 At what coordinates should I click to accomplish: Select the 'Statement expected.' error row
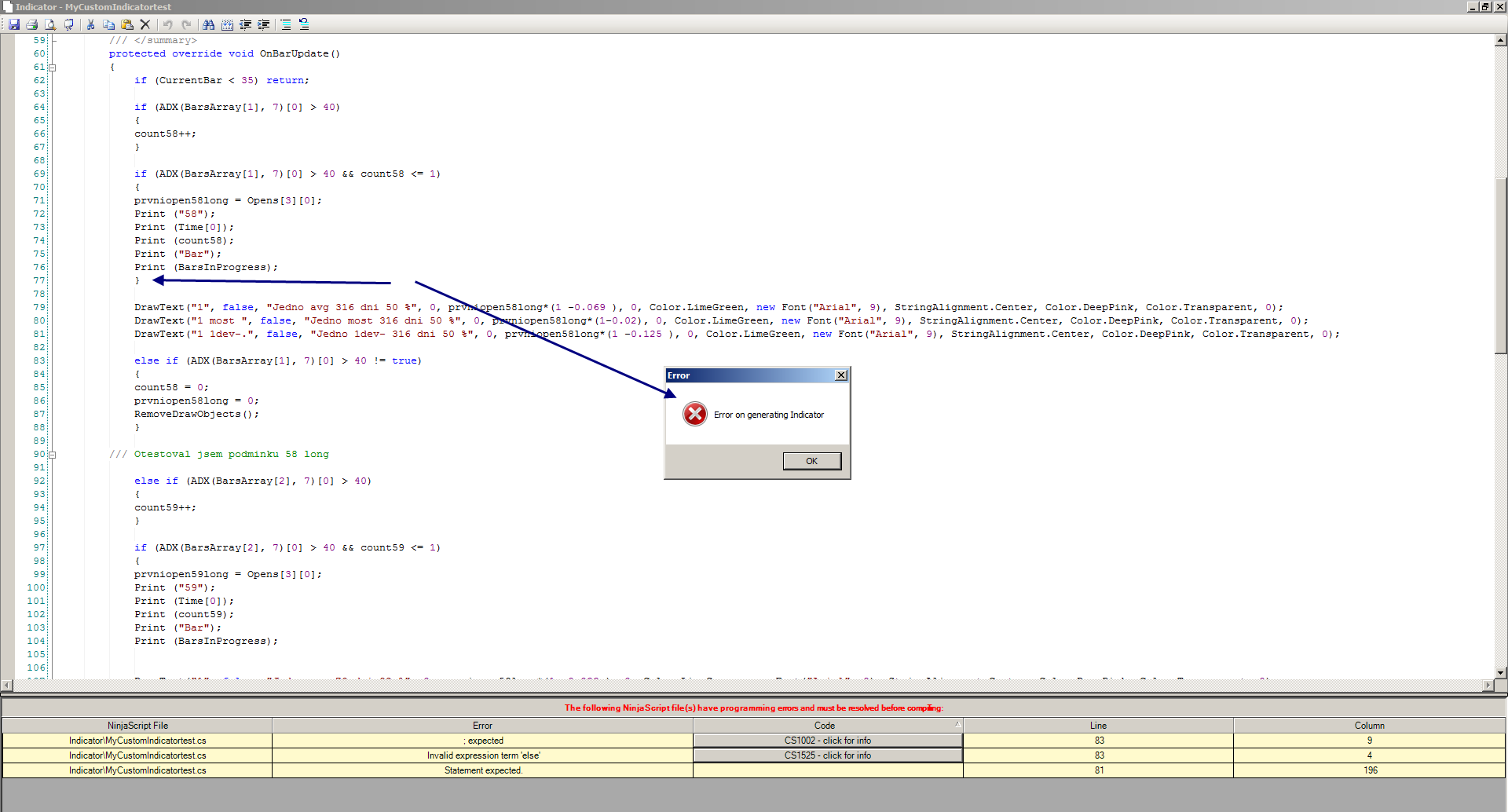point(754,770)
